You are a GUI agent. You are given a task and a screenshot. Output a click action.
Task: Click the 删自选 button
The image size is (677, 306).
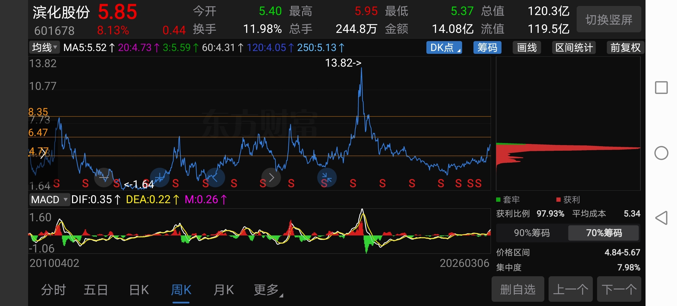(518, 289)
